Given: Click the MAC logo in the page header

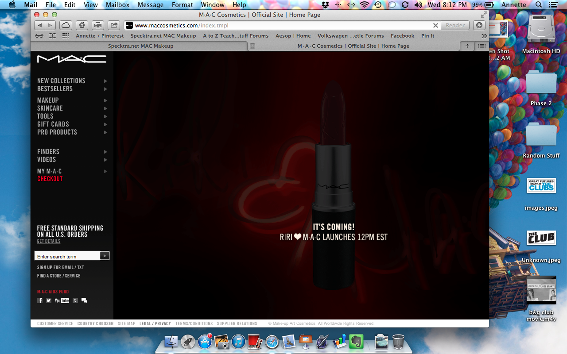Looking at the screenshot, I should 72,59.
